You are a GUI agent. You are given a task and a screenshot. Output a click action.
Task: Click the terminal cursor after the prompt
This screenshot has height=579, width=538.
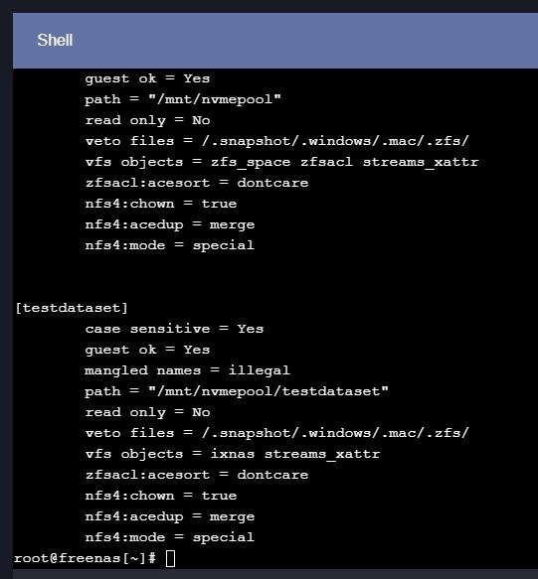point(170,558)
